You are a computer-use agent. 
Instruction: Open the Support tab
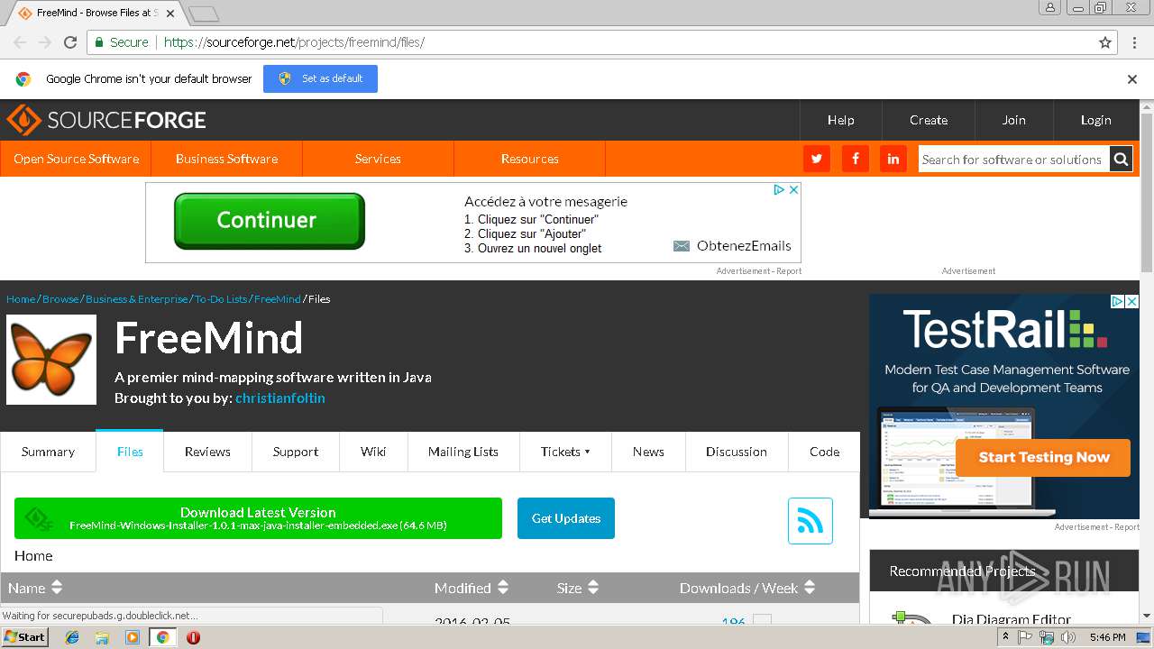click(296, 452)
